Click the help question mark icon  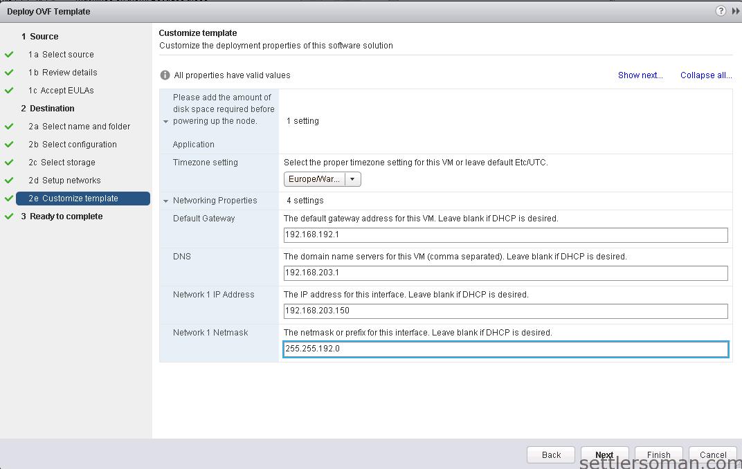point(721,11)
